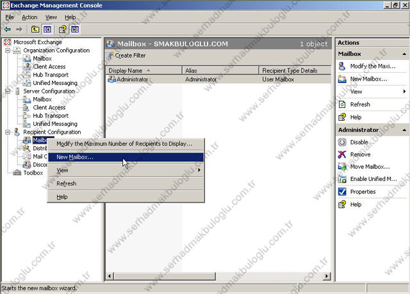Click the red X Remove icon
The image size is (410, 294).
tap(342, 155)
